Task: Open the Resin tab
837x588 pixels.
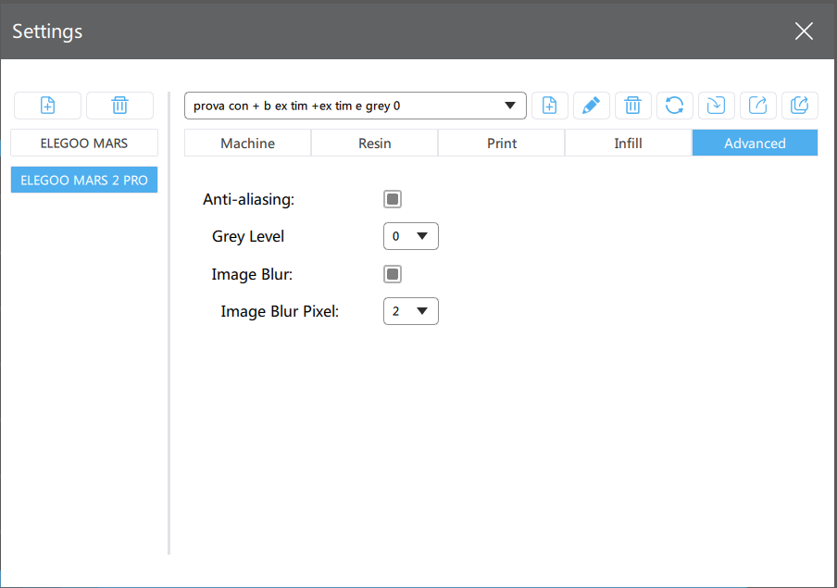Action: pyautogui.click(x=374, y=144)
